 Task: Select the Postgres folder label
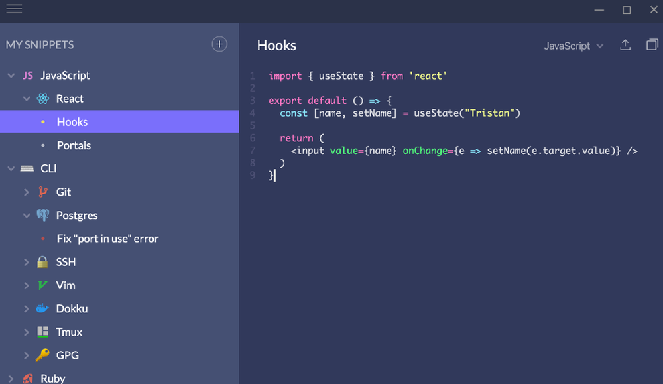click(x=77, y=216)
